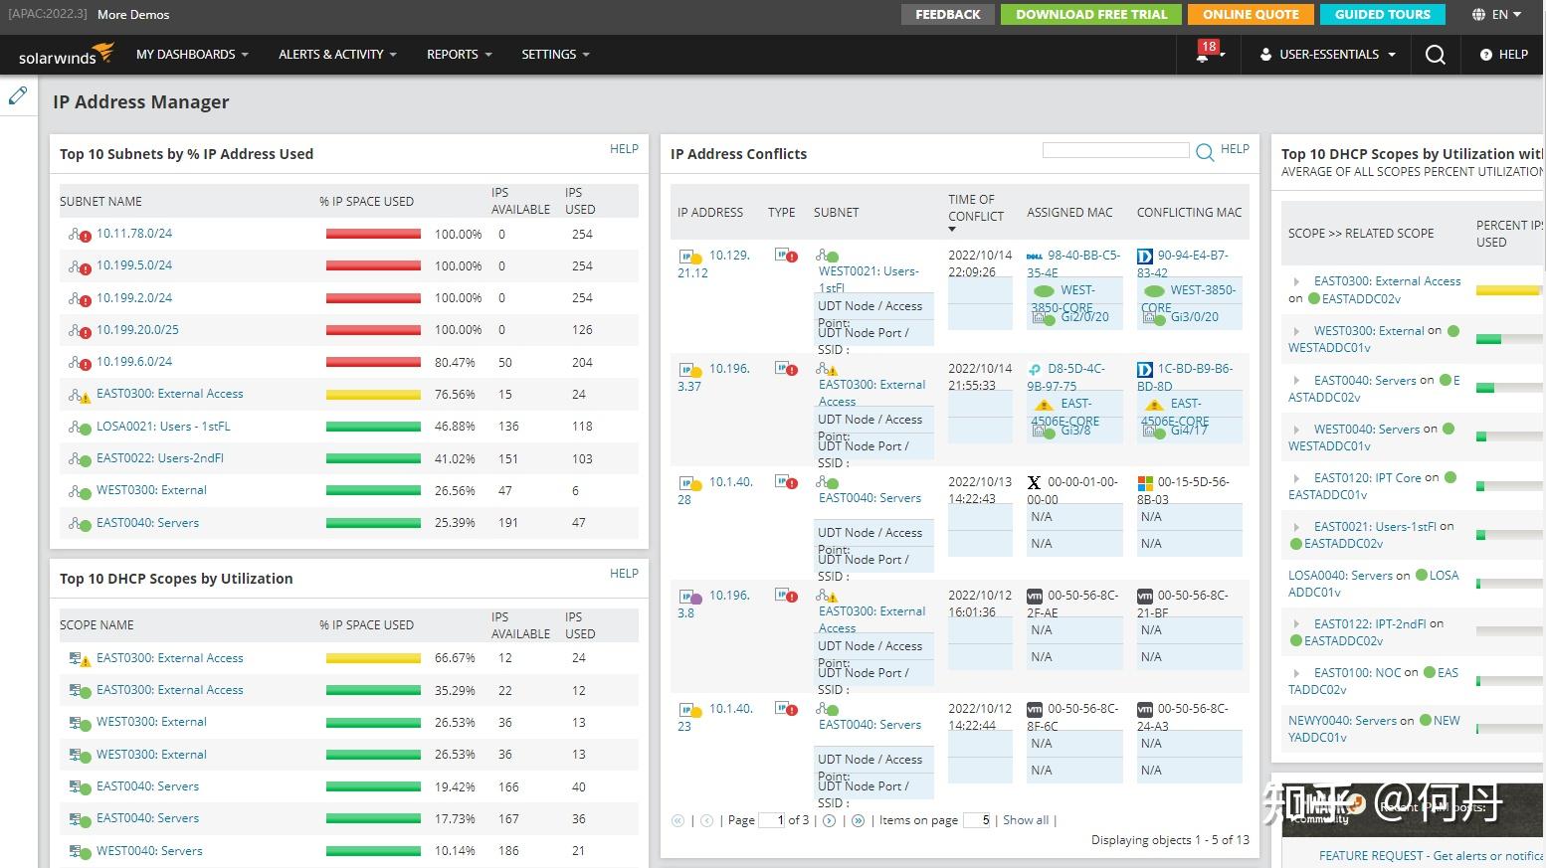1546x868 pixels.
Task: Expand WEST0300: External on WESTADDC01v row
Action: (1296, 332)
